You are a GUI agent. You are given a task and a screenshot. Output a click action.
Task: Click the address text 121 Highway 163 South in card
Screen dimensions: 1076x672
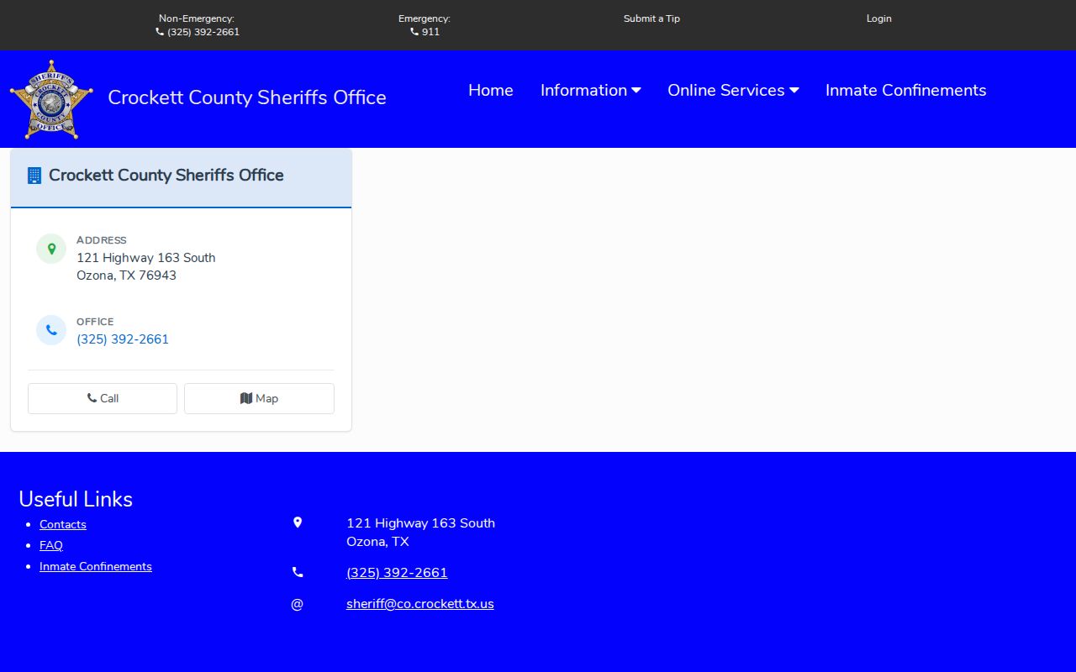[x=146, y=258]
